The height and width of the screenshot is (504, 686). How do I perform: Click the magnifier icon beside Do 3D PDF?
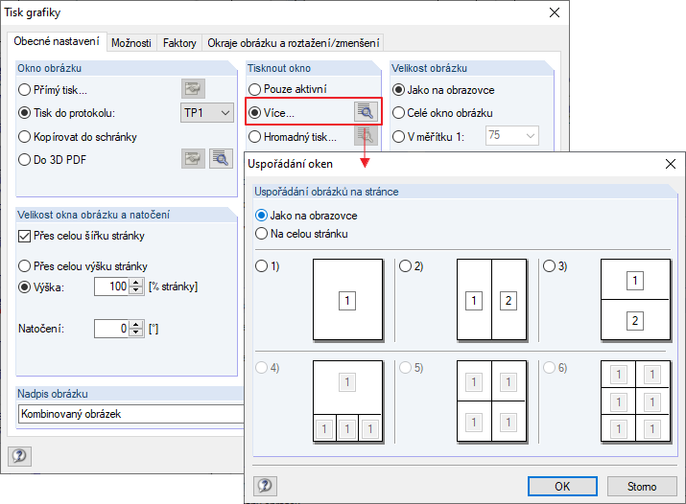(222, 159)
